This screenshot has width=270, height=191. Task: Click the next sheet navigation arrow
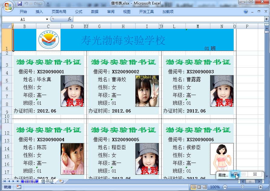[x=13, y=181]
